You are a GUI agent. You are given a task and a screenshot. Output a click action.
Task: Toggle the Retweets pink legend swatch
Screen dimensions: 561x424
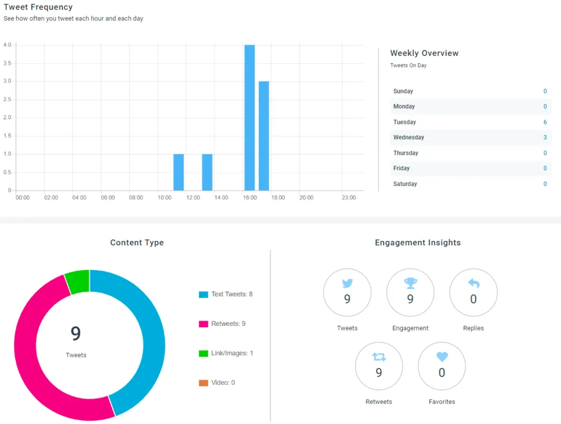[203, 324]
